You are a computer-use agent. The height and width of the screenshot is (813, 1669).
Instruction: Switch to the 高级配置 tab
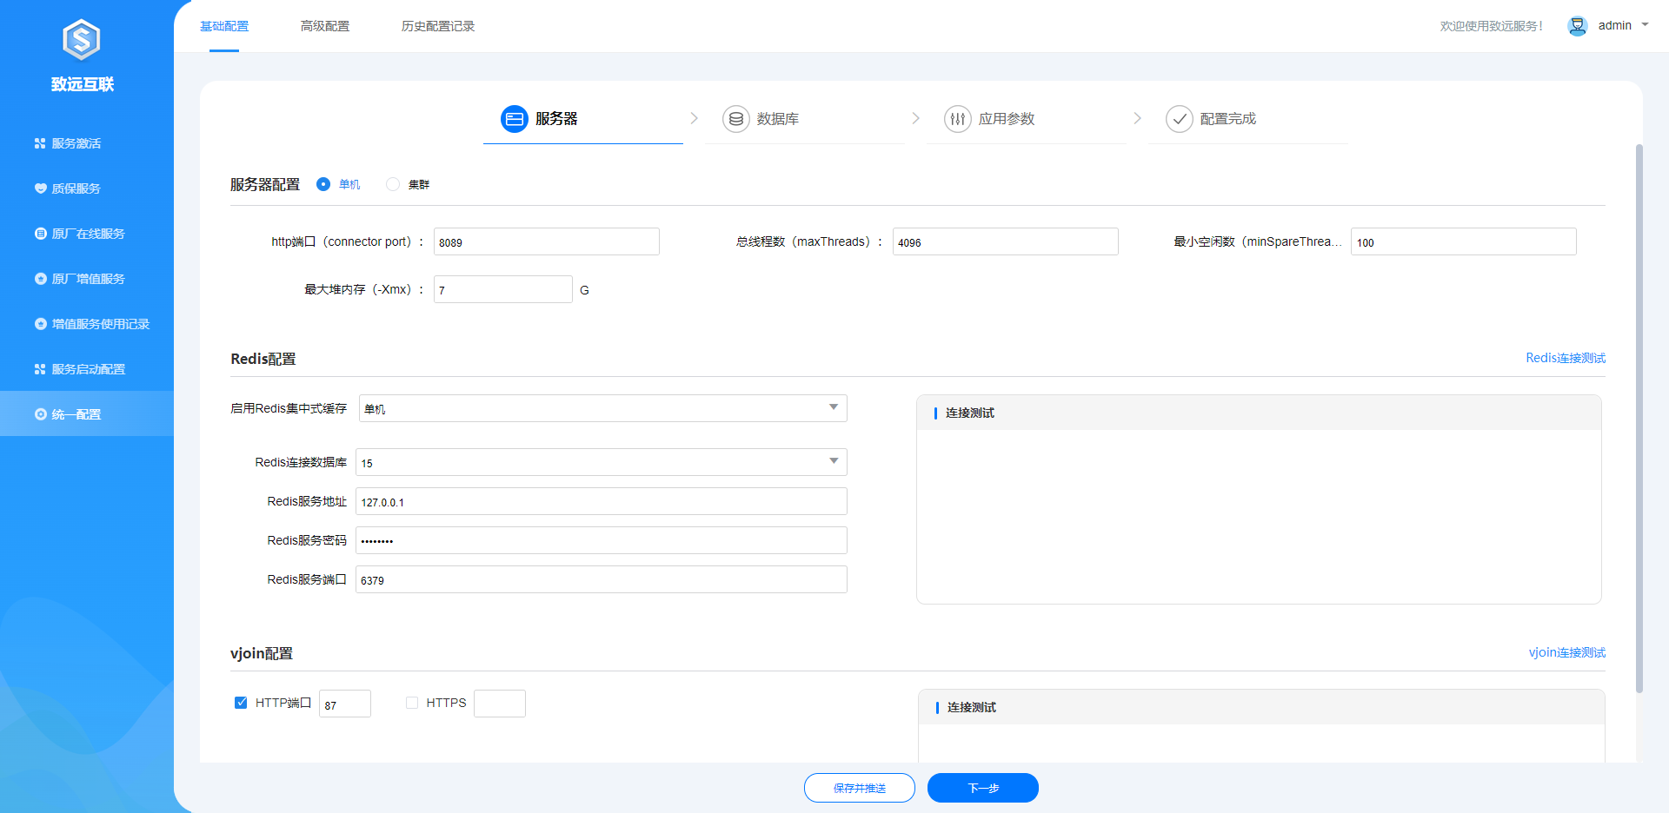[325, 26]
